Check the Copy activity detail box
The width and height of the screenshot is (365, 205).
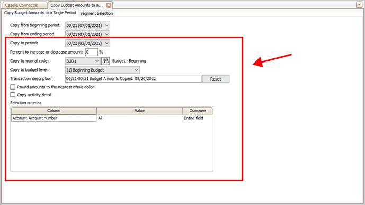click(x=13, y=95)
